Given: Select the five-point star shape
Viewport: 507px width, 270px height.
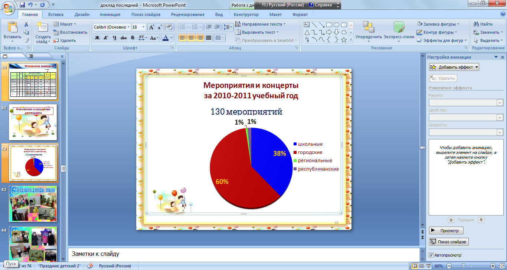Looking at the screenshot, I should 344,40.
